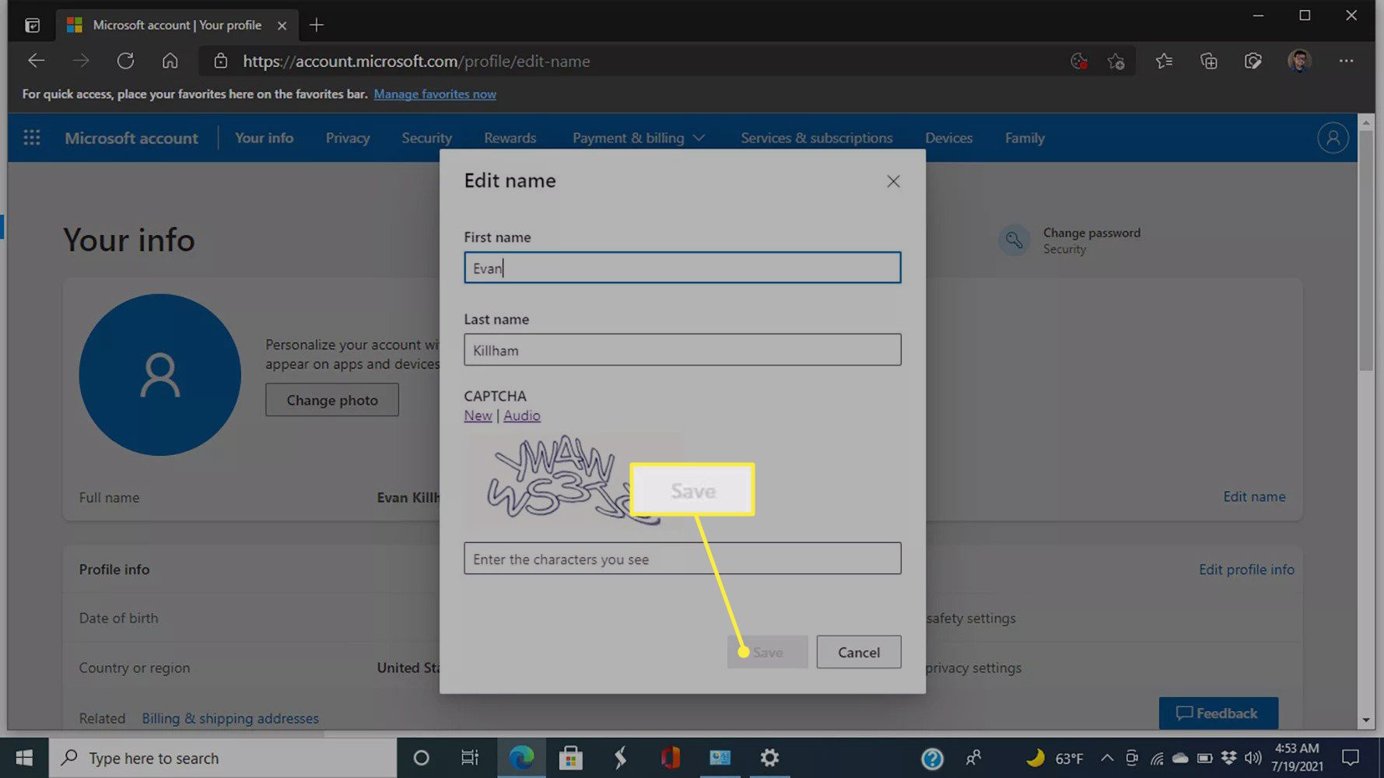Open Microsoft Edge from taskbar
Viewport: 1384px width, 778px height.
(521, 758)
